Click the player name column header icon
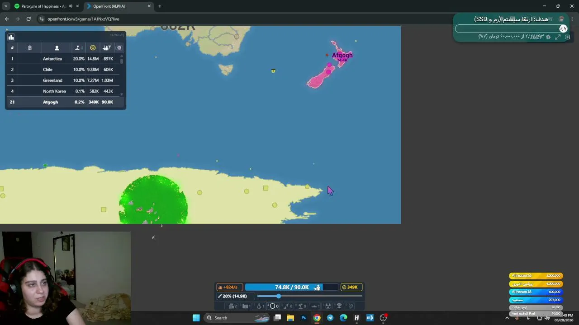The image size is (579, 325). click(x=57, y=48)
